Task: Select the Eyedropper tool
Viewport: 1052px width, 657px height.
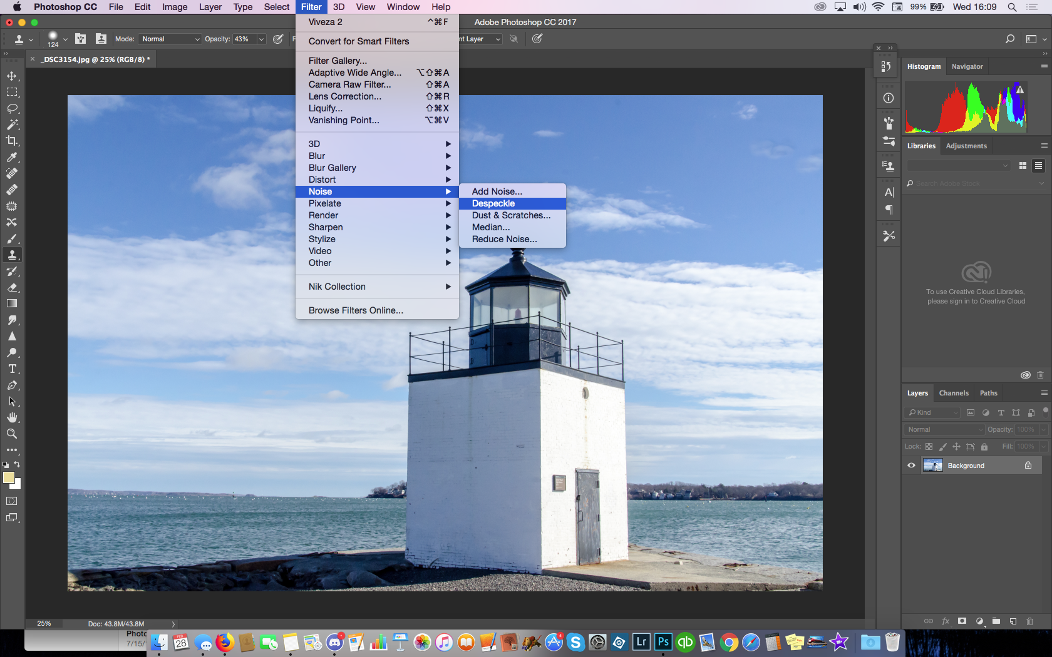Action: [x=12, y=157]
